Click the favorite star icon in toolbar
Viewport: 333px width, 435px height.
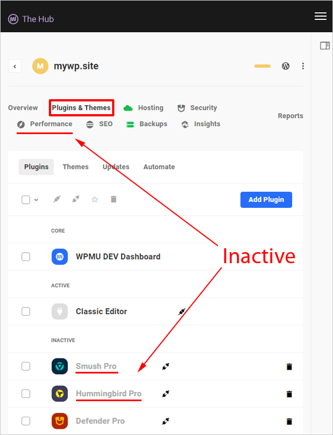(94, 199)
